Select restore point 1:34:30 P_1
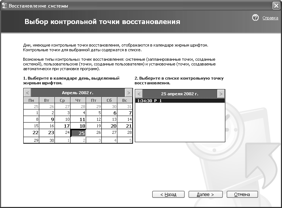The height and width of the screenshot is (208, 282). [180, 101]
